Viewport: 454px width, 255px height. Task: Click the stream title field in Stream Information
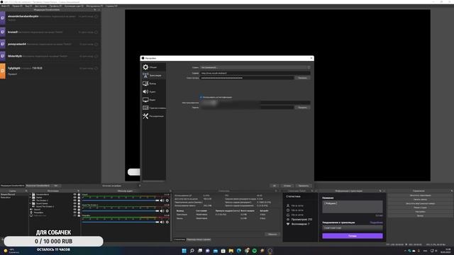coord(353,207)
